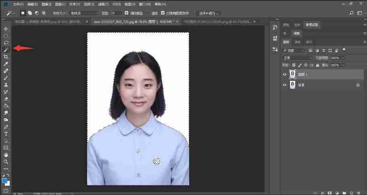Open the Edit Toolbar three-dot menu
367x195 pixels.
(x=6, y=169)
